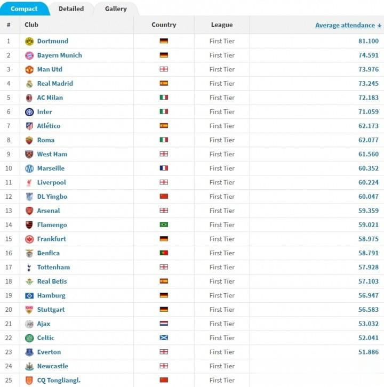Open the Gallery tab
This screenshot has height=387, width=384.
point(116,9)
